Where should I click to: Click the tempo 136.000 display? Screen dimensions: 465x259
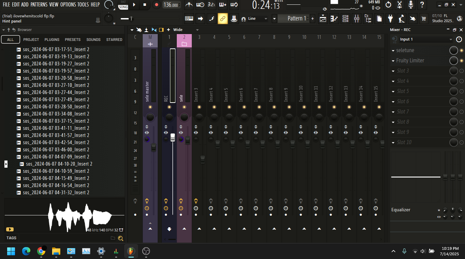click(x=171, y=5)
